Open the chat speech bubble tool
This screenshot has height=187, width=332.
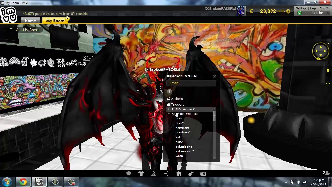129,173
